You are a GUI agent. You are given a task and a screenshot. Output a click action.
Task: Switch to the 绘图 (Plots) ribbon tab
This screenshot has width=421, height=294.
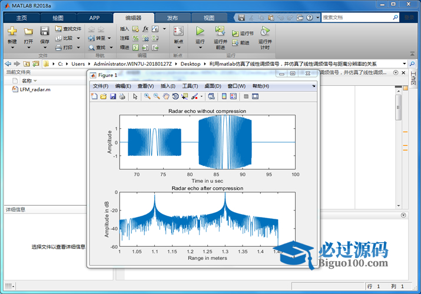pyautogui.click(x=58, y=18)
